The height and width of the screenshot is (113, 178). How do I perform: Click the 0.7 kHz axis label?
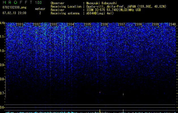click(x=3, y=93)
